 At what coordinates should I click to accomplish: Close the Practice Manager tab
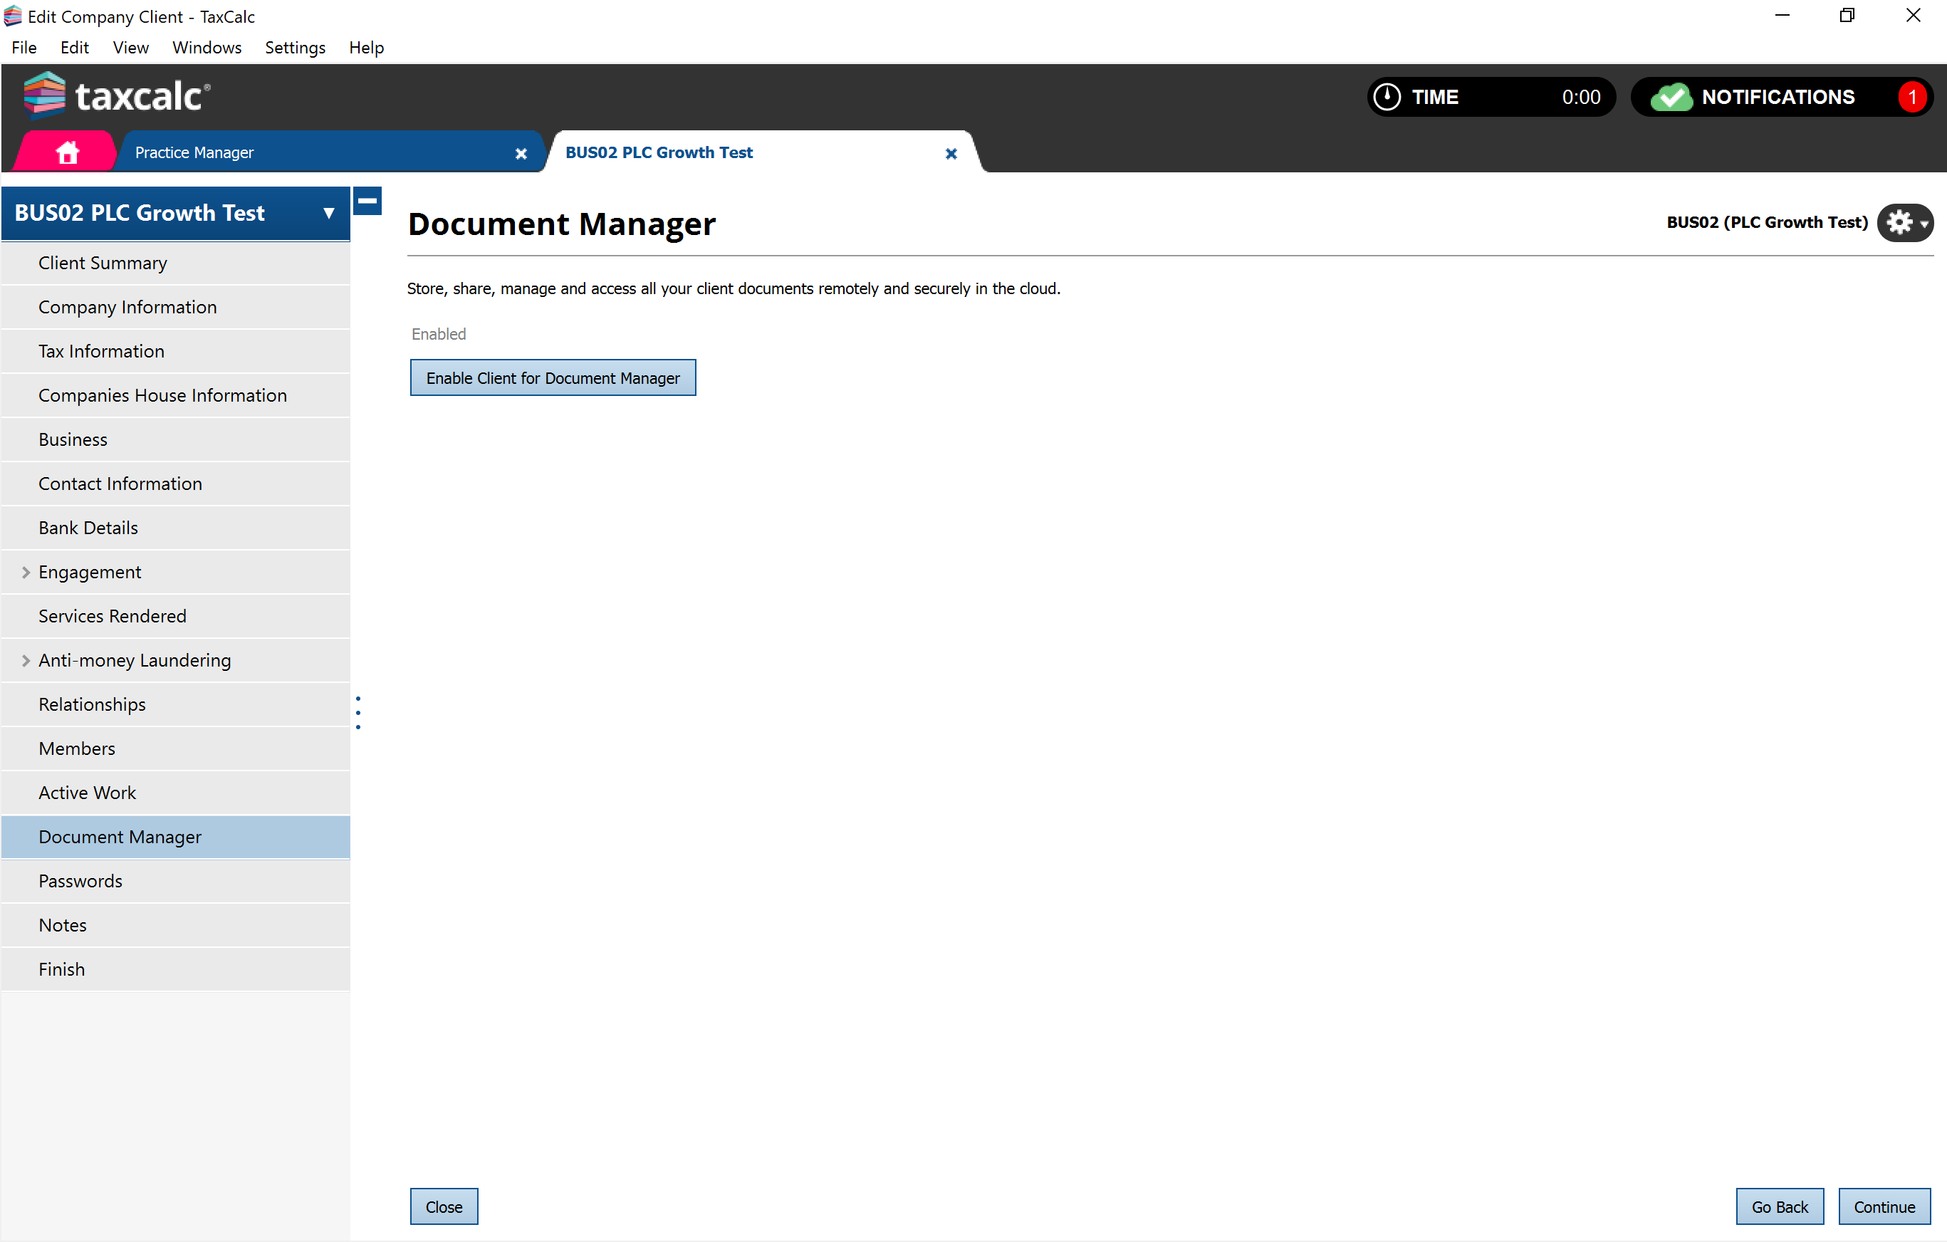pyautogui.click(x=521, y=153)
